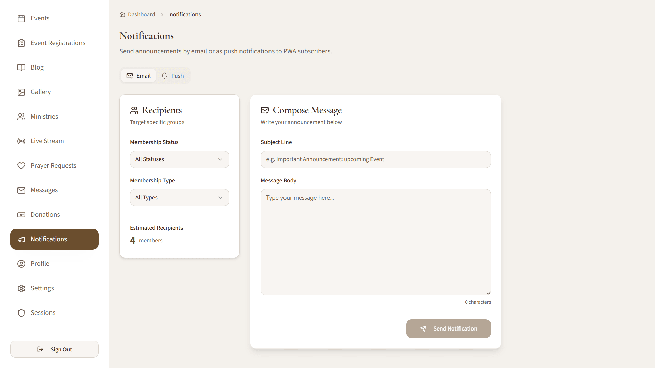
Task: Click the Gallery image icon
Action: [21, 92]
